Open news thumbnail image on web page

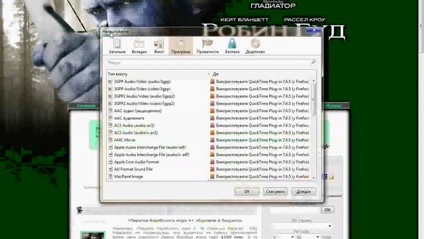click(x=93, y=235)
